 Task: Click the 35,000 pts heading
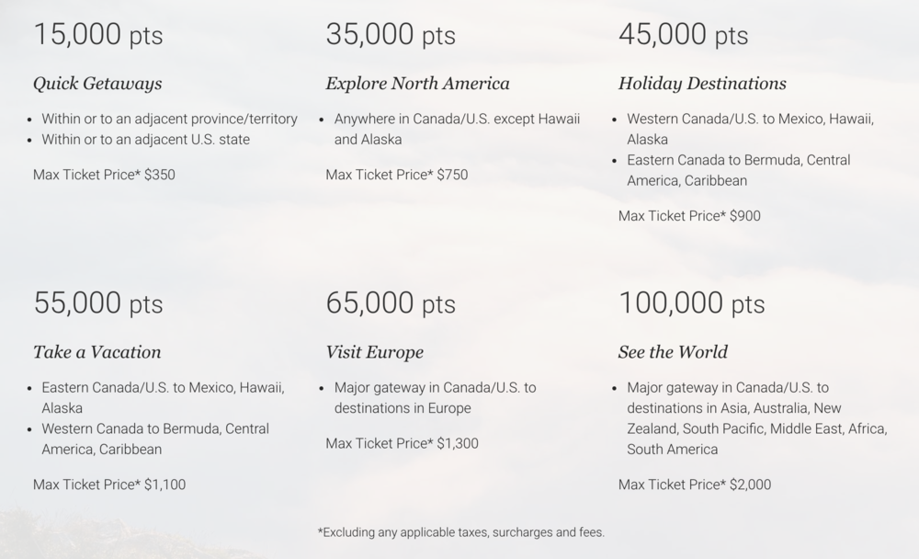coord(390,35)
